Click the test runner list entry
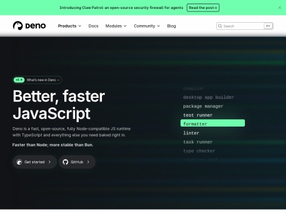The image size is (286, 215). pyautogui.click(x=198, y=115)
